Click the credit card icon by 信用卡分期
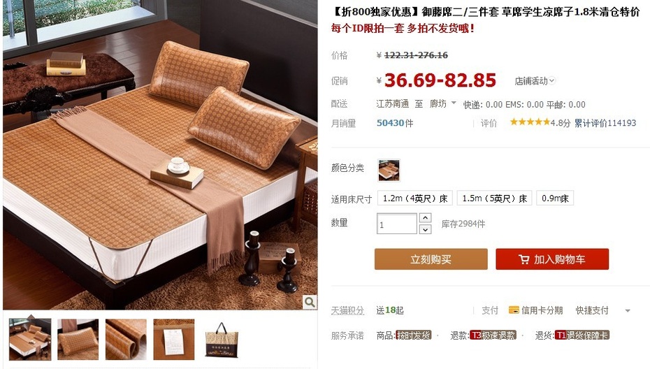 pyautogui.click(x=514, y=310)
